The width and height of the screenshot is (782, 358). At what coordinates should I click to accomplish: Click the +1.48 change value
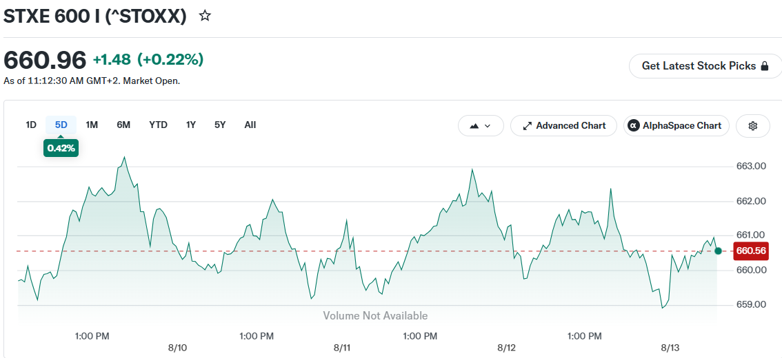click(112, 60)
